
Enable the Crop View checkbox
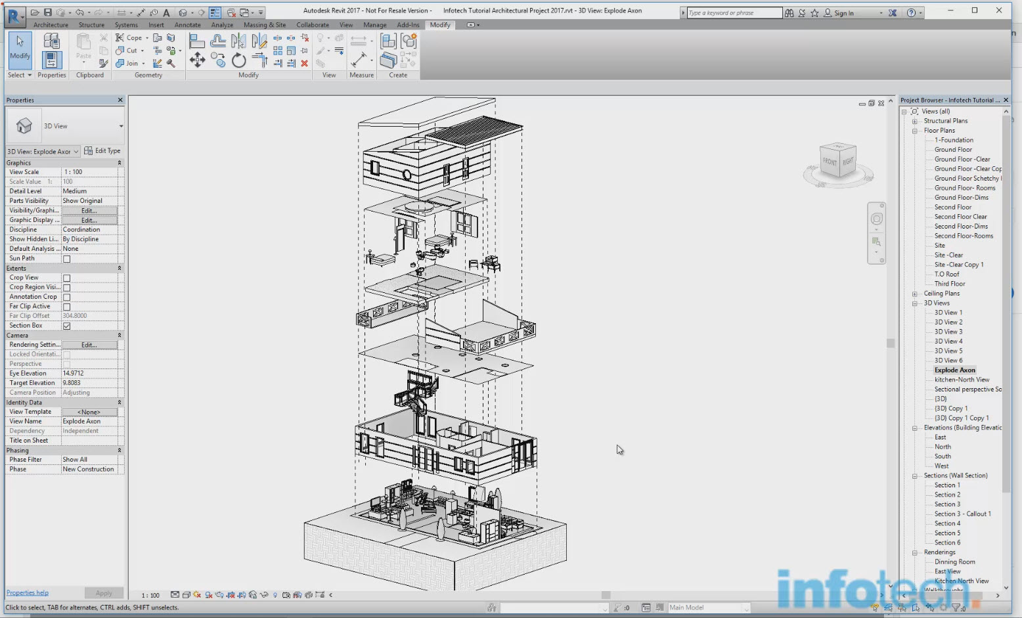(66, 278)
